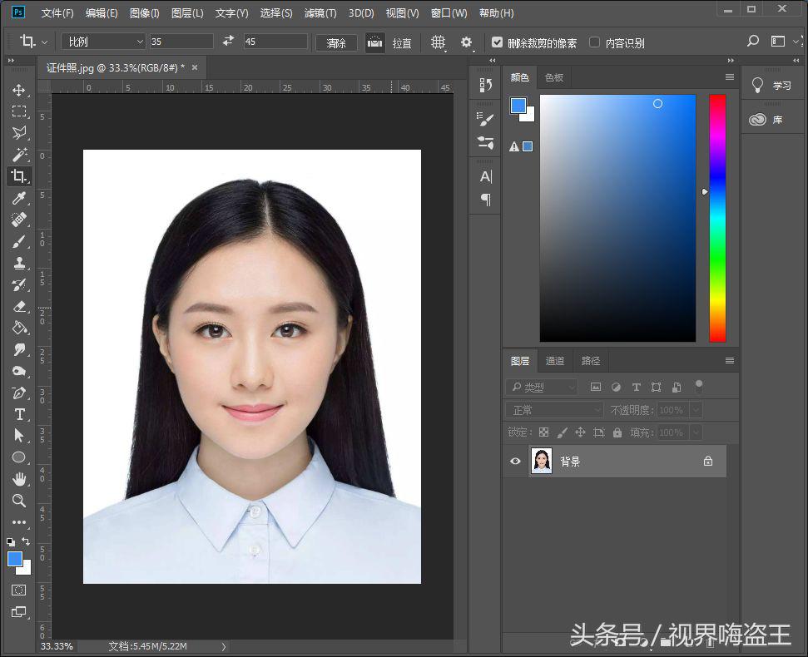
Task: Open the Color panel flyout menu
Action: coord(730,77)
